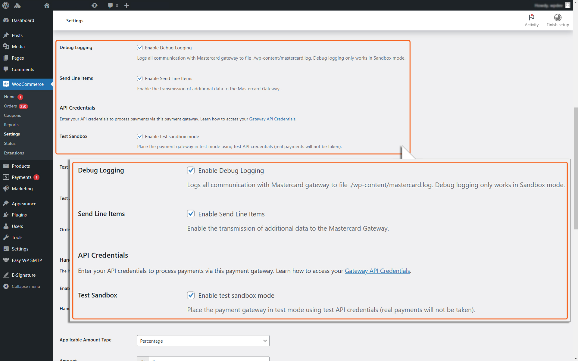Open comments bubble in admin bar
The height and width of the screenshot is (361, 578).
110,5
